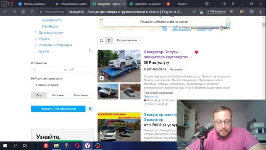Click the address bar www.avito.ru

(x=54, y=12)
